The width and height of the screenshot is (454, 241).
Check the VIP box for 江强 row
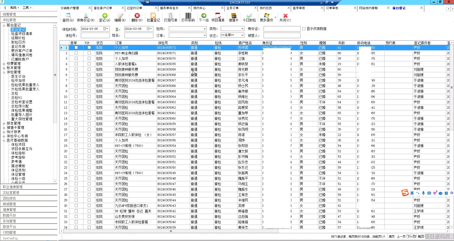(x=89, y=58)
